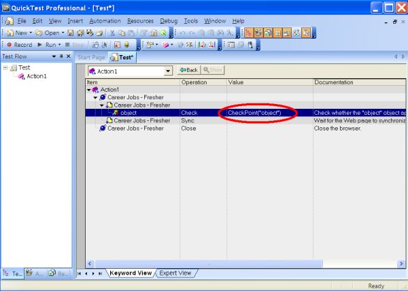
Task: Click the Back button
Action: click(189, 70)
